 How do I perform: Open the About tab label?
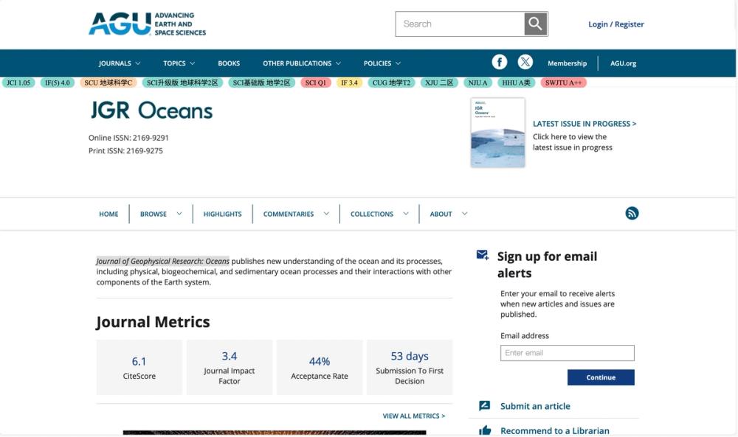(441, 214)
